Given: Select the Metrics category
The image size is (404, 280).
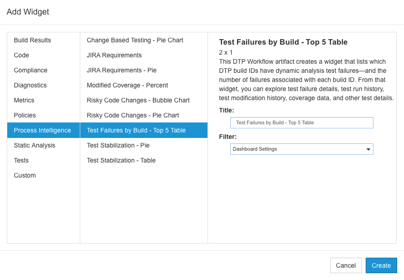Looking at the screenshot, I should [43, 100].
